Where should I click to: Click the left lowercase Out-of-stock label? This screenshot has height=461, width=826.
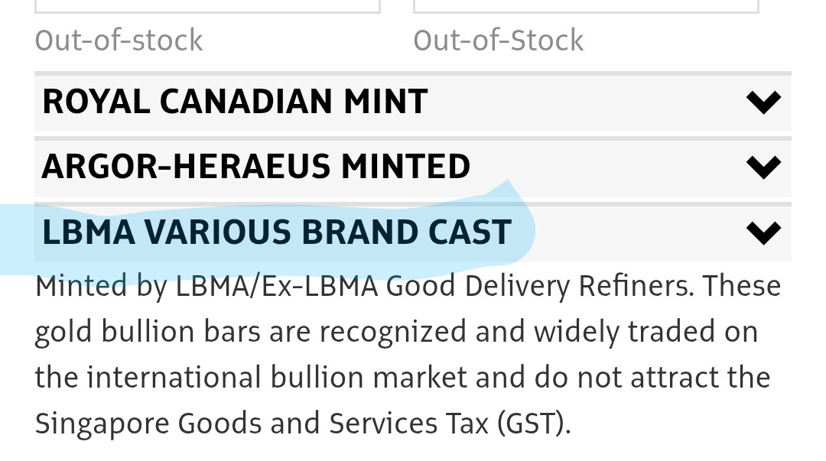tap(119, 40)
